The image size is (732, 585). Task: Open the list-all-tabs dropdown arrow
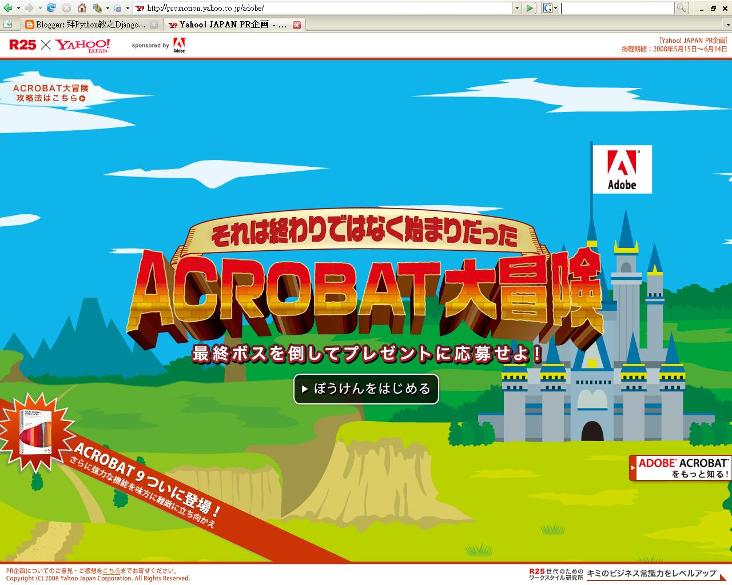726,25
